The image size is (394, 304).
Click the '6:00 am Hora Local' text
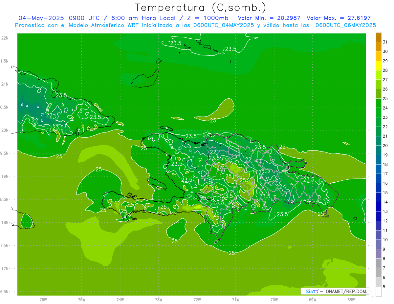[143, 18]
